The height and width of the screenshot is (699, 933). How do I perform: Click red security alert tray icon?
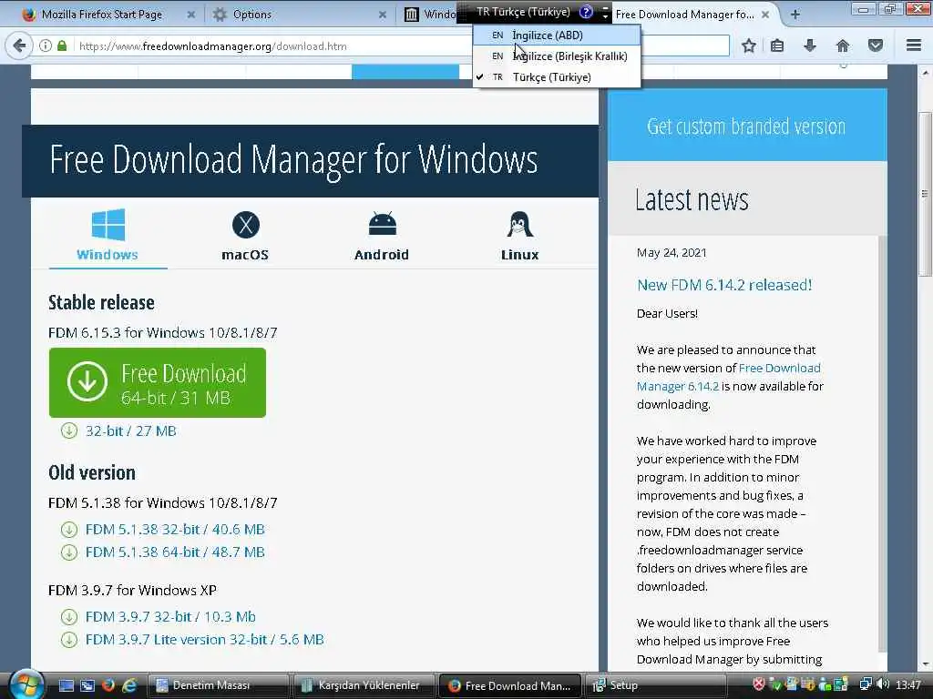(x=759, y=684)
